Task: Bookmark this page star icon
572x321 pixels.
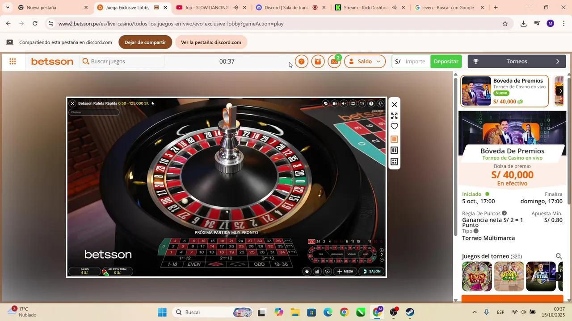Action: (x=505, y=24)
